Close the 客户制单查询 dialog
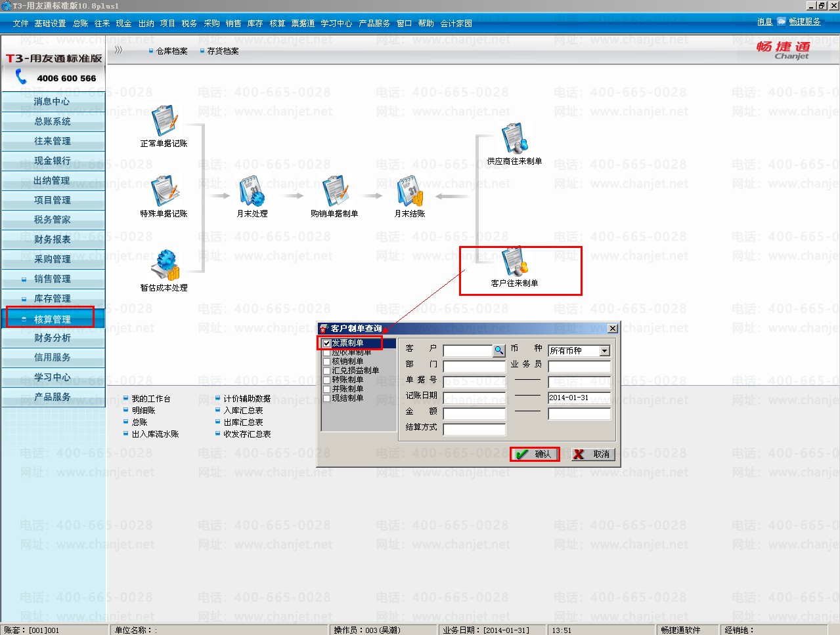The image size is (840, 635). 612,329
